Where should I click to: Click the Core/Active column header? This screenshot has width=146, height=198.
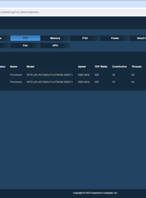(x=120, y=67)
